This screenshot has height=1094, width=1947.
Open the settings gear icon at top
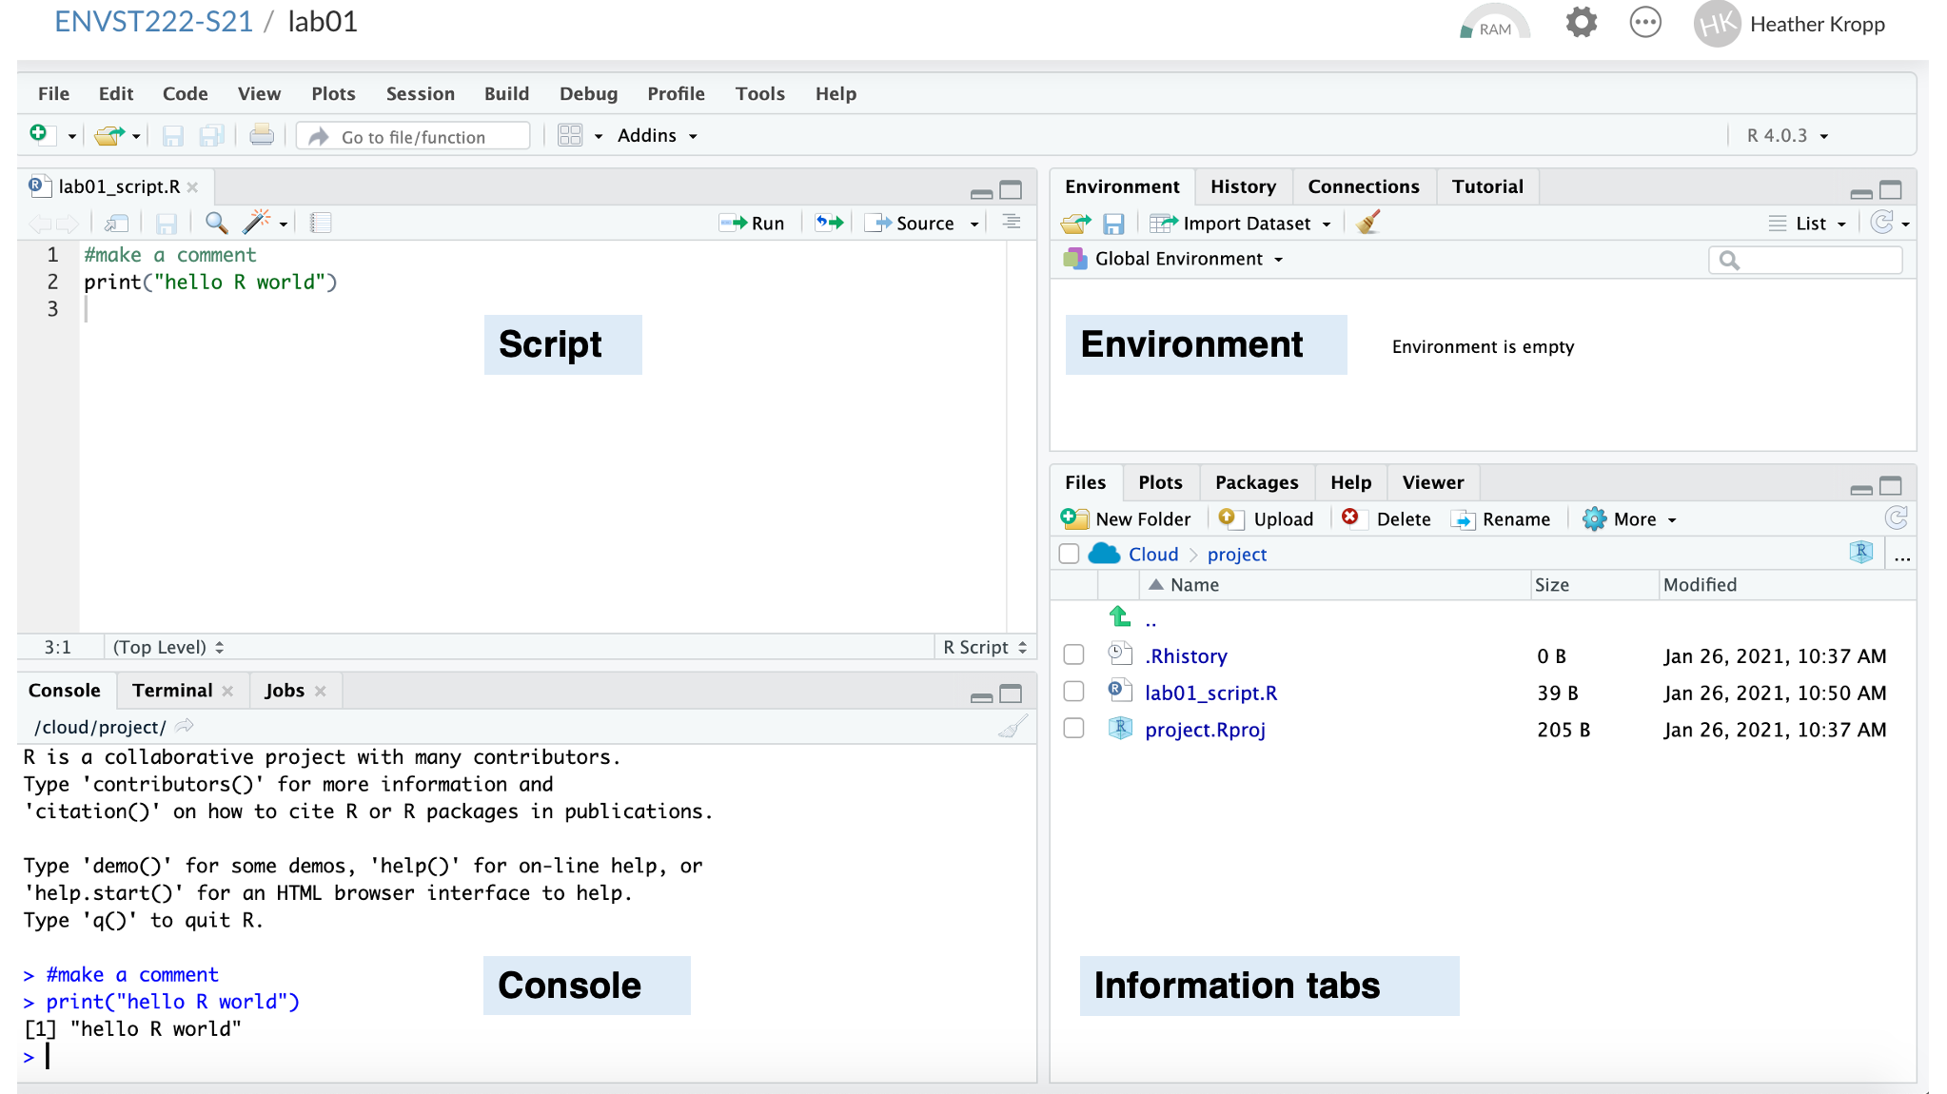tap(1581, 23)
